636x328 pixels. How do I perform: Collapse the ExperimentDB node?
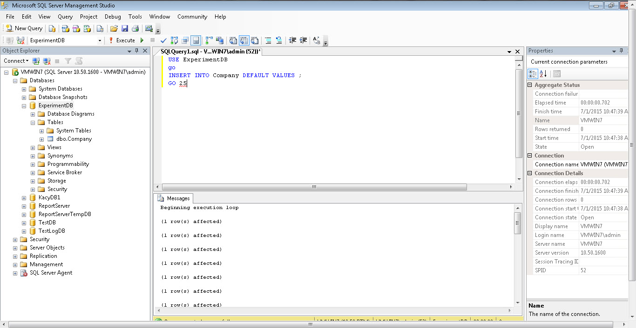click(24, 105)
